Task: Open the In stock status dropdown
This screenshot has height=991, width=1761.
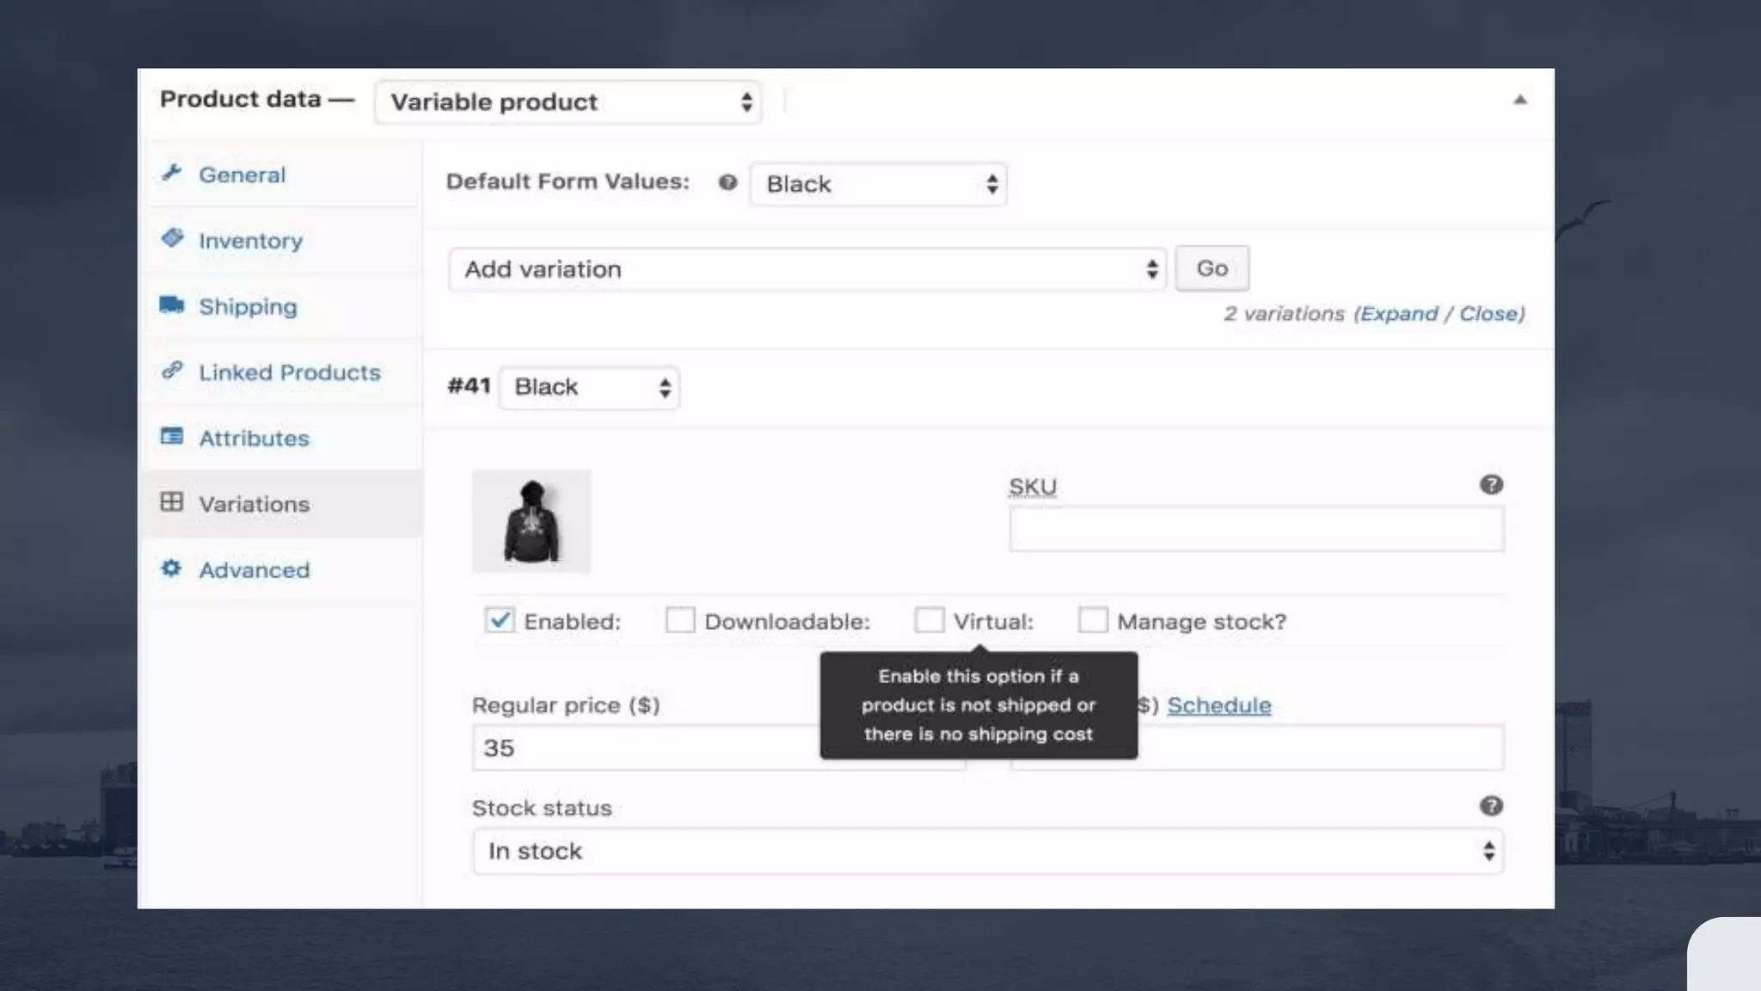Action: tap(987, 851)
